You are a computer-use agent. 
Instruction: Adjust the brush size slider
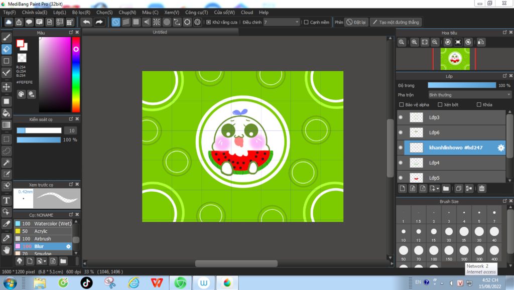[x=39, y=130]
